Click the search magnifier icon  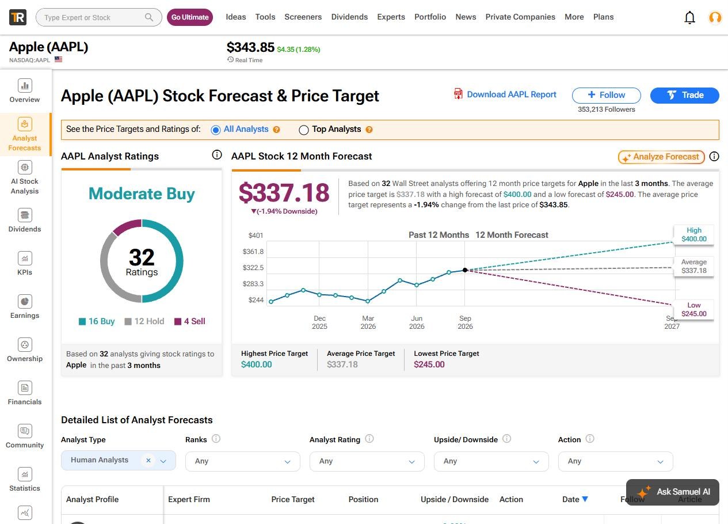[149, 17]
